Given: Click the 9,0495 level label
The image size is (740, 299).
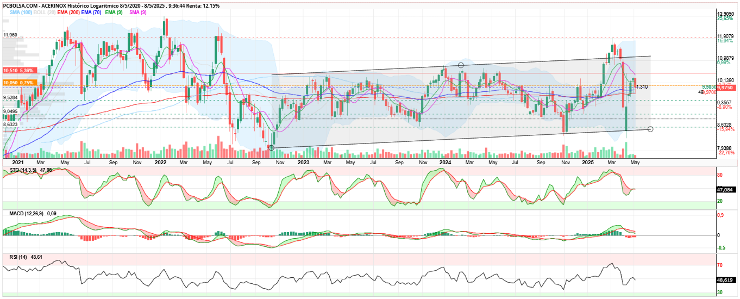Looking at the screenshot, I should tap(10, 111).
